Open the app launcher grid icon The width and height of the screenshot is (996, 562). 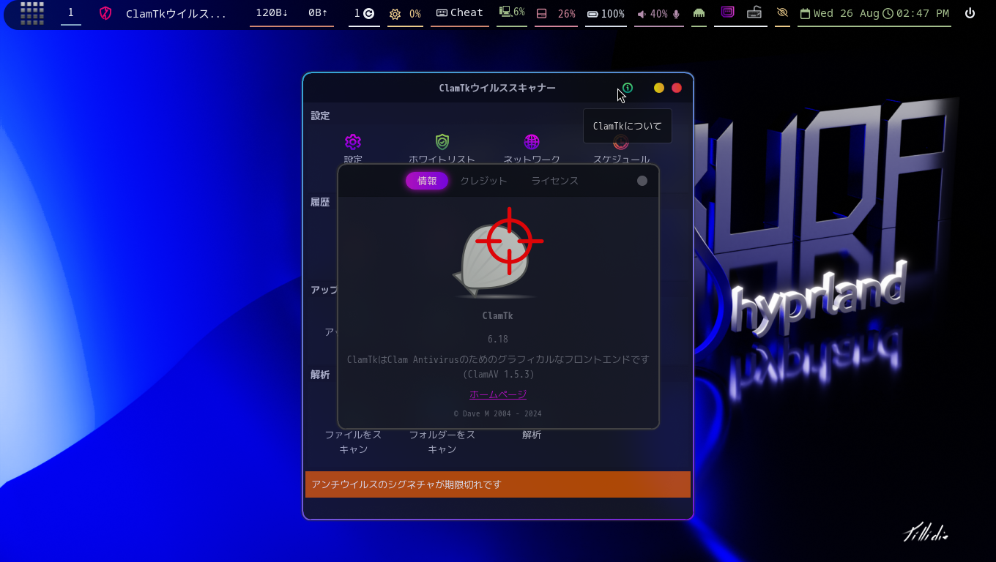pyautogui.click(x=32, y=13)
